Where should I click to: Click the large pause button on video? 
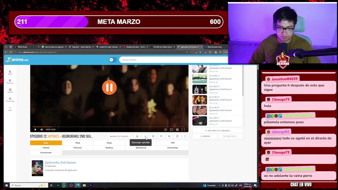[109, 87]
